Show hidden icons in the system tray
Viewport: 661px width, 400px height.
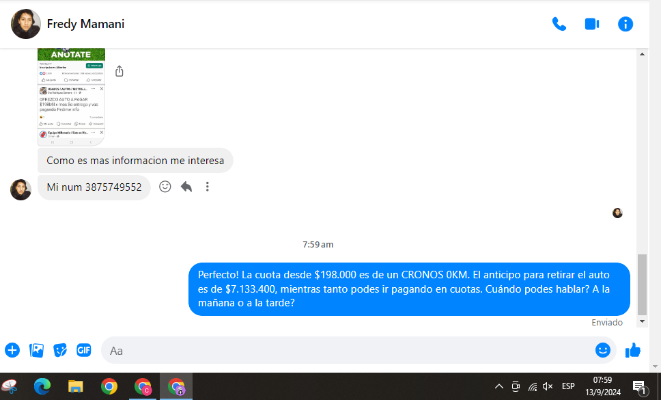click(499, 386)
